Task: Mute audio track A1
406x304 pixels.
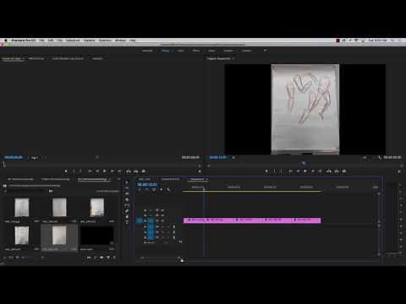Action: coord(162,226)
